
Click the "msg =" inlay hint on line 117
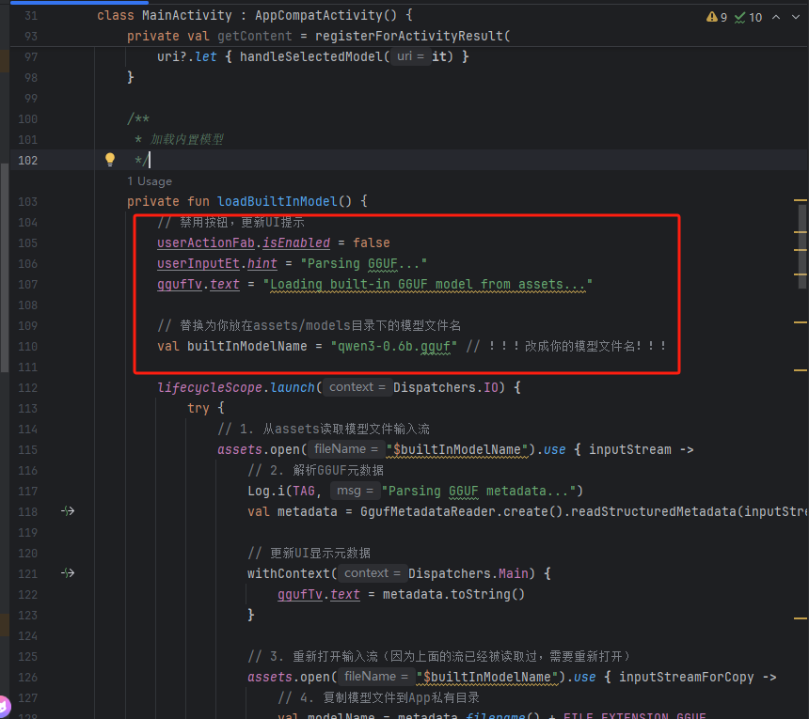click(355, 491)
